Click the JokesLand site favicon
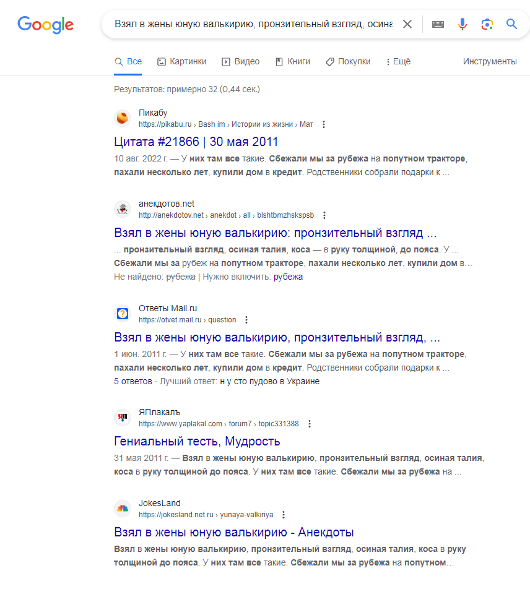Viewport: 530px width, 589px height. (x=123, y=509)
